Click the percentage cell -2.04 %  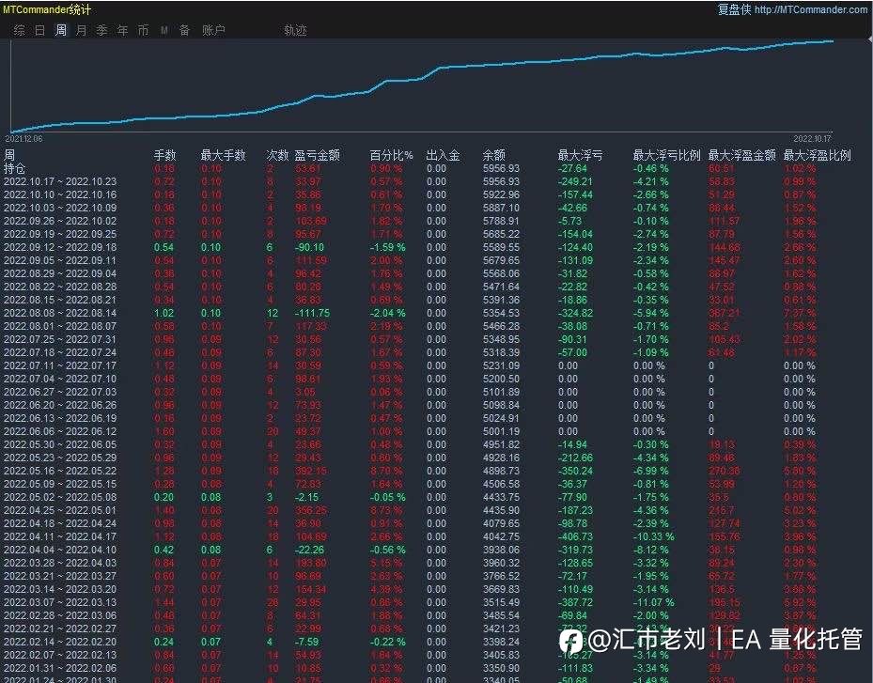coord(388,313)
